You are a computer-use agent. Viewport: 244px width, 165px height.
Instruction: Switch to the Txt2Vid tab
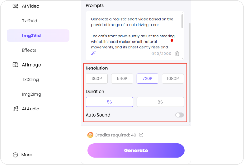point(29,21)
